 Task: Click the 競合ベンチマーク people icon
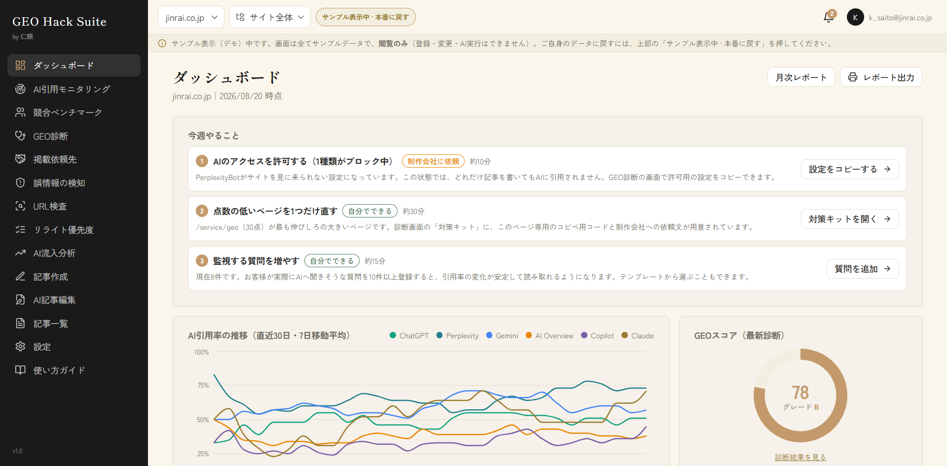[20, 112]
